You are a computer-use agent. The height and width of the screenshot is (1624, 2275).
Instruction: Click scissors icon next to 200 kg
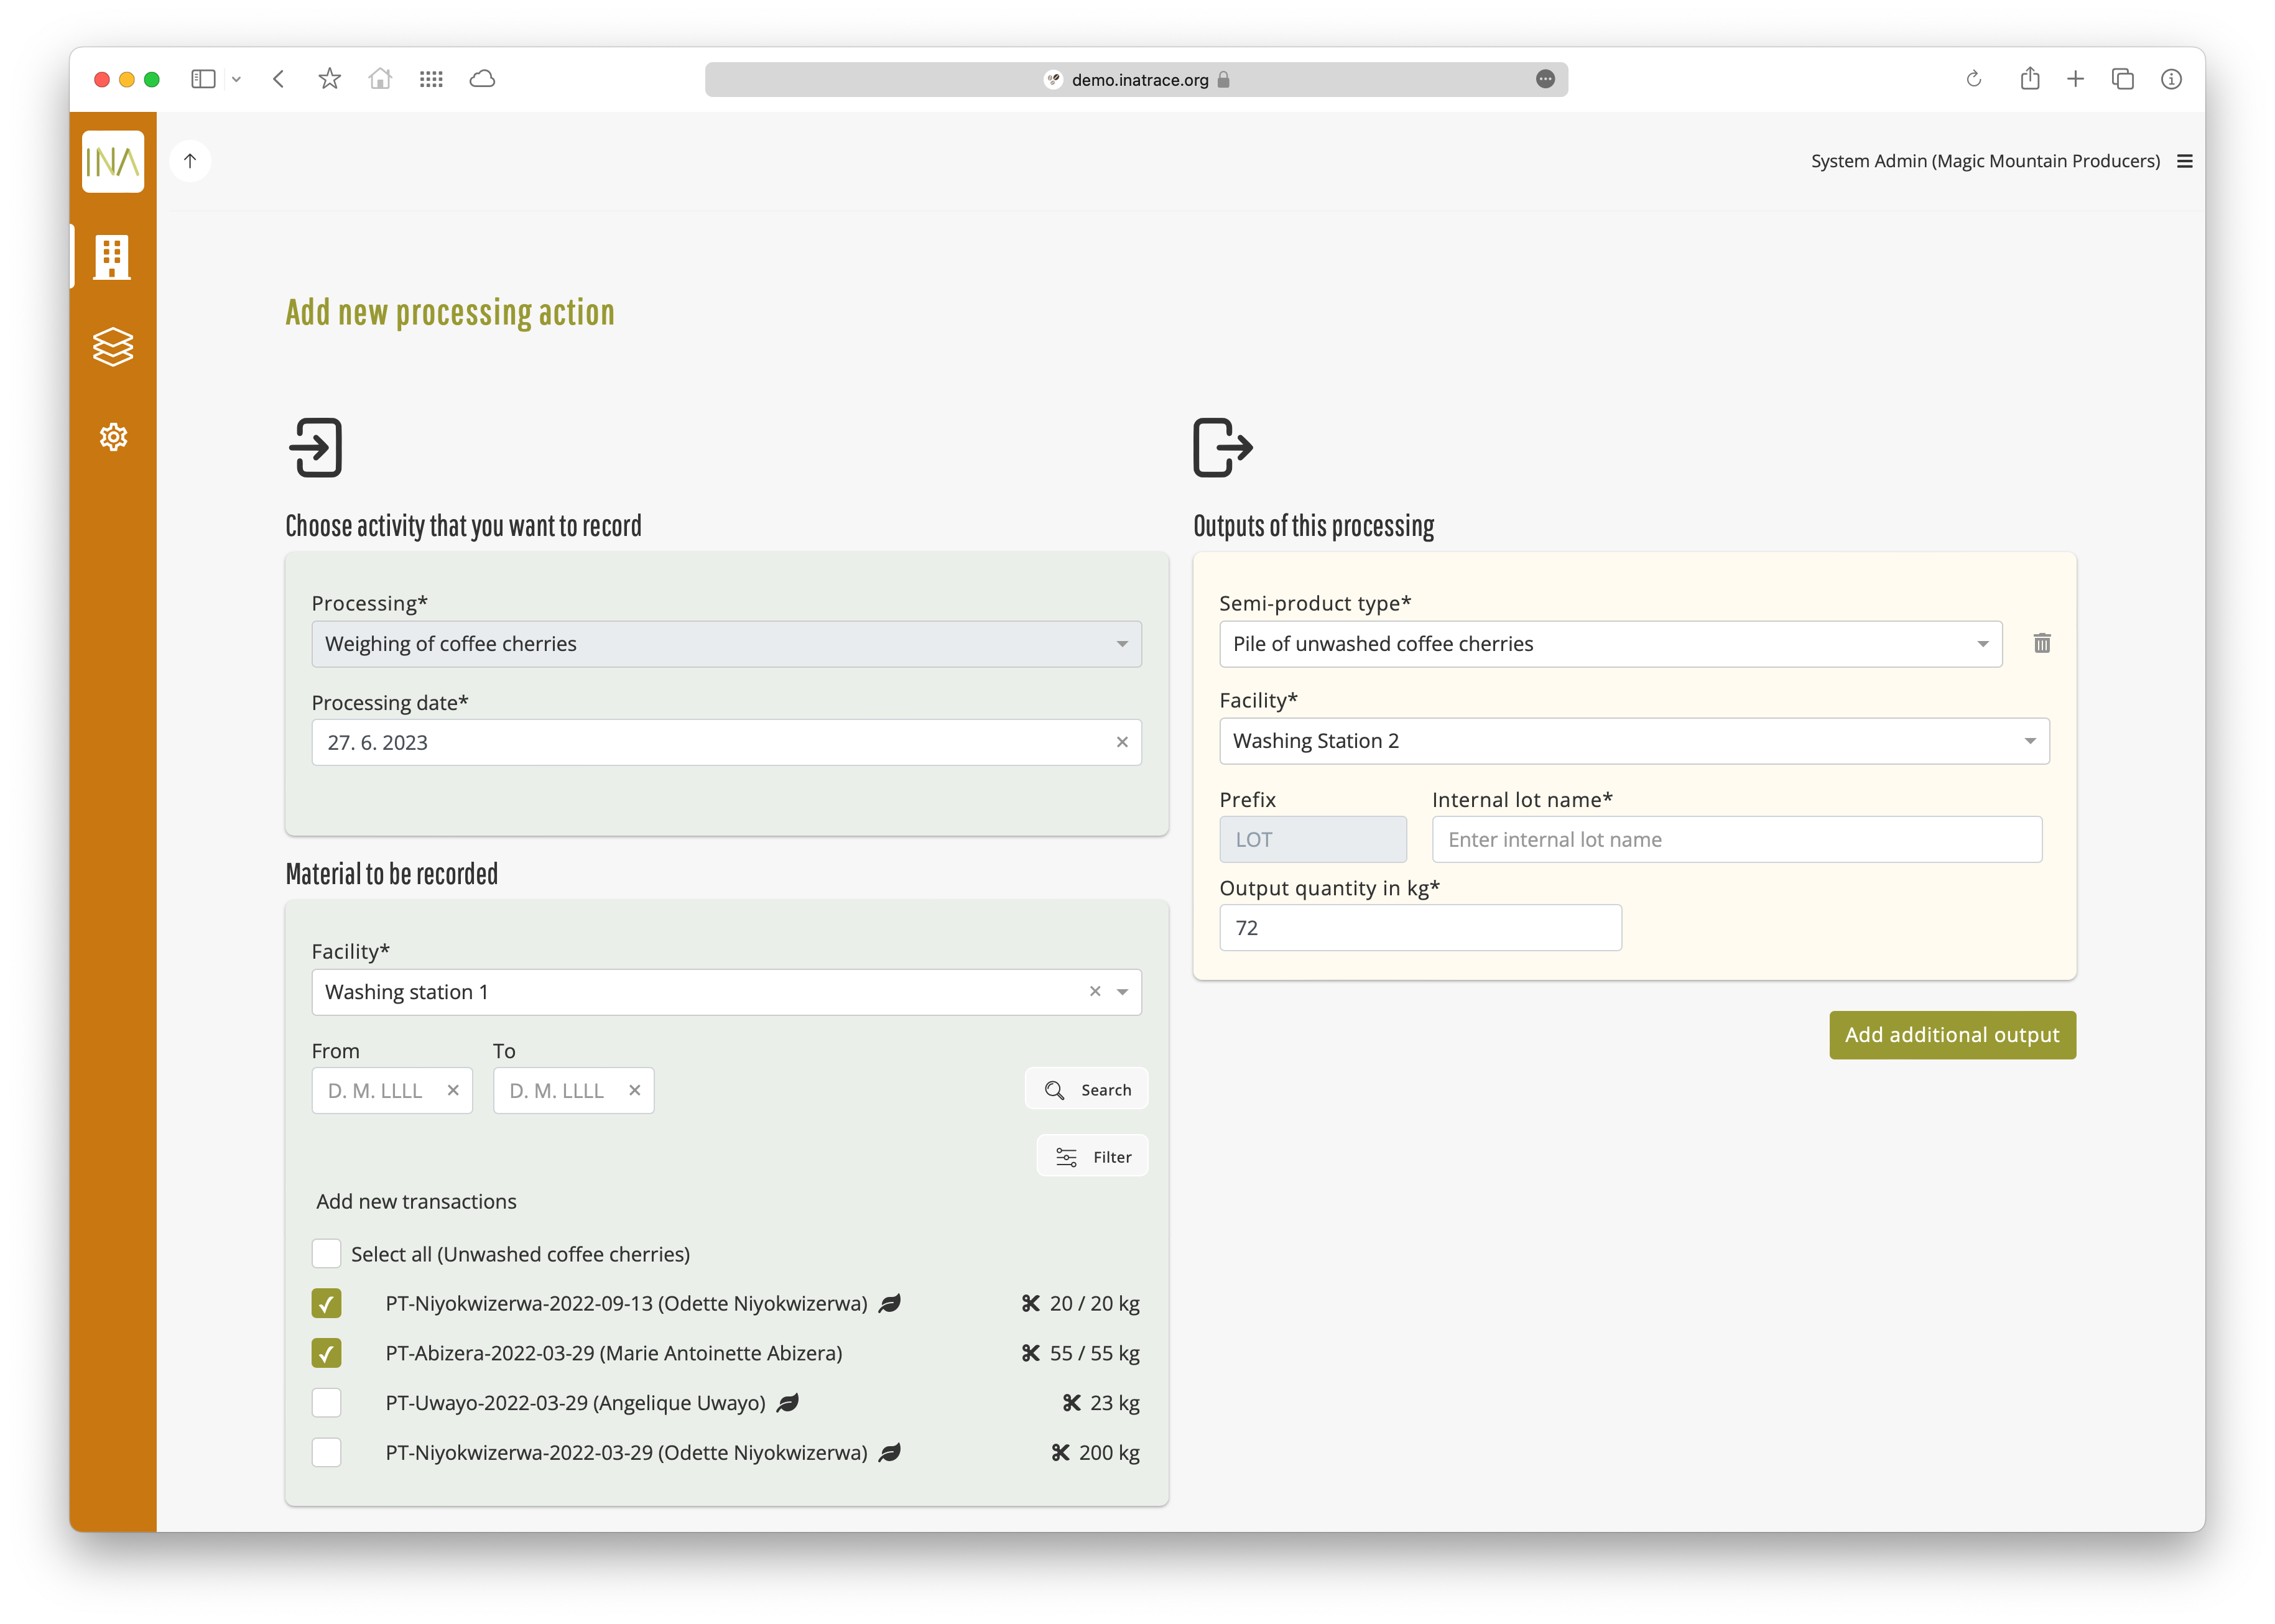click(1060, 1452)
